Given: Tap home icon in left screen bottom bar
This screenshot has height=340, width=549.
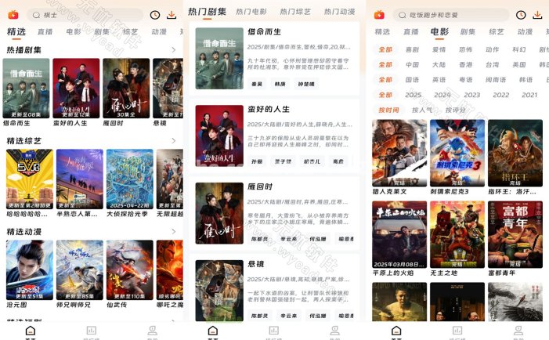Looking at the screenshot, I should click(31, 330).
